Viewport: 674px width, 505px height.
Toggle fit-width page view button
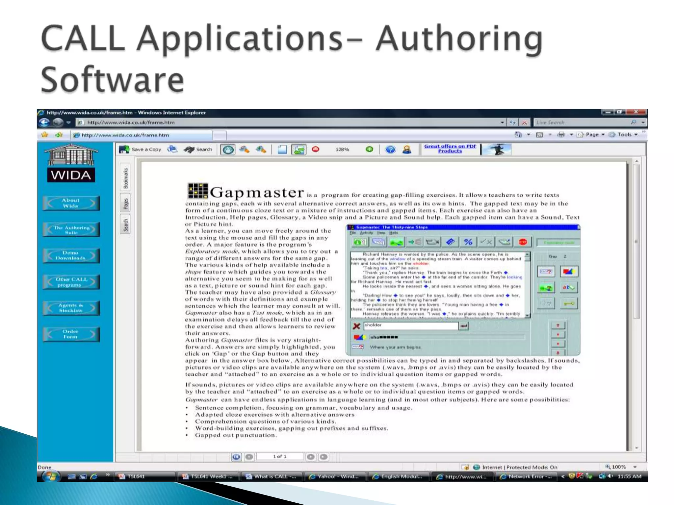(298, 150)
